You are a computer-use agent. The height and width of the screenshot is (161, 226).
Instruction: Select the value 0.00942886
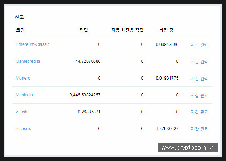pyautogui.click(x=167, y=44)
